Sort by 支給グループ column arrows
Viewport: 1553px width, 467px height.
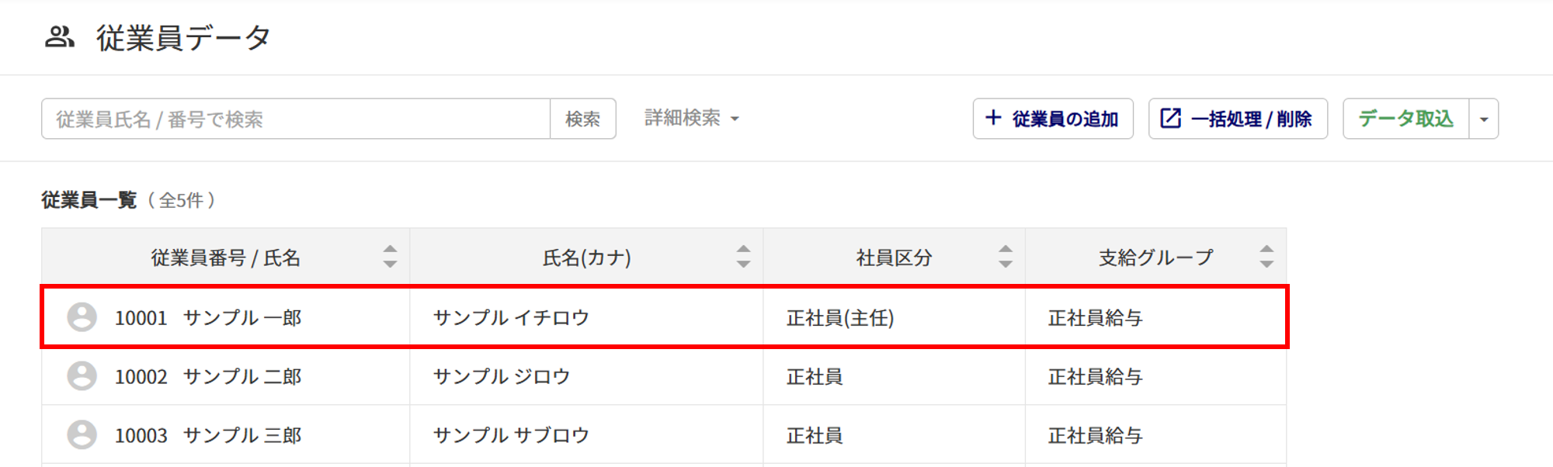(1266, 257)
